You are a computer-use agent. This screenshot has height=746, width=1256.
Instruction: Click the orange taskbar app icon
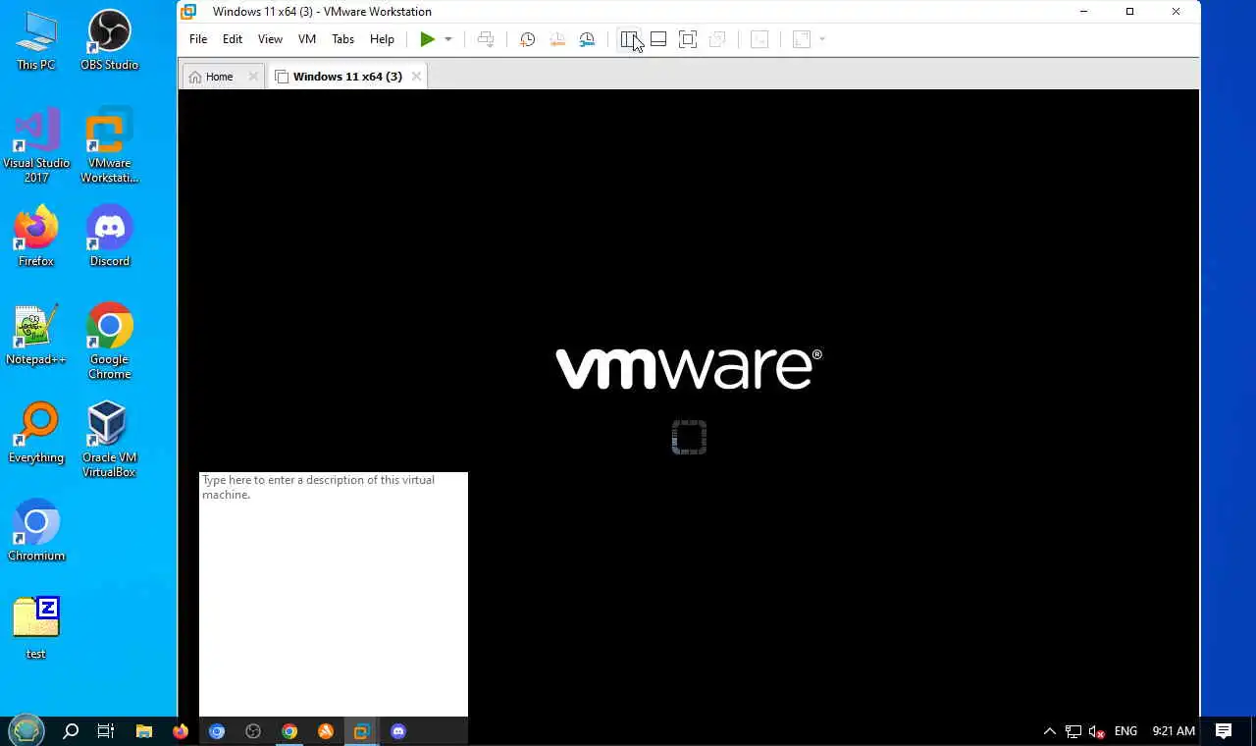click(326, 731)
